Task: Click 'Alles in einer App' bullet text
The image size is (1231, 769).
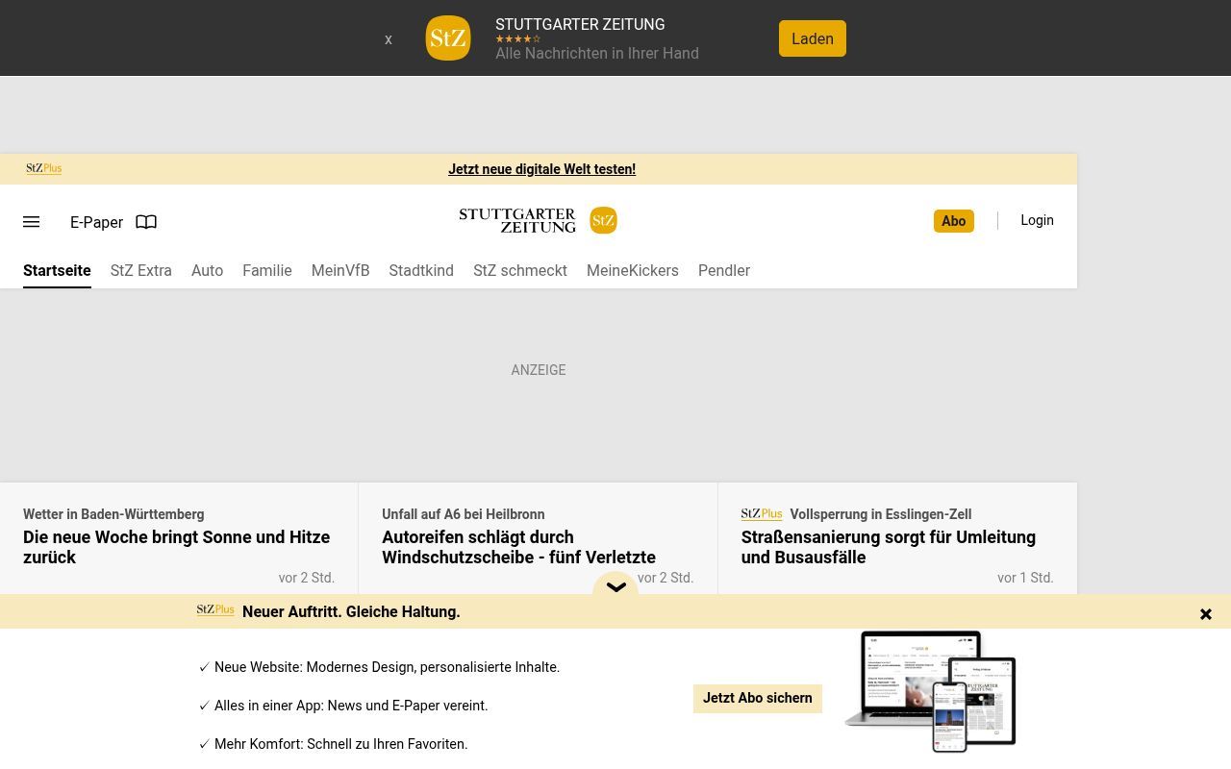Action: click(351, 706)
